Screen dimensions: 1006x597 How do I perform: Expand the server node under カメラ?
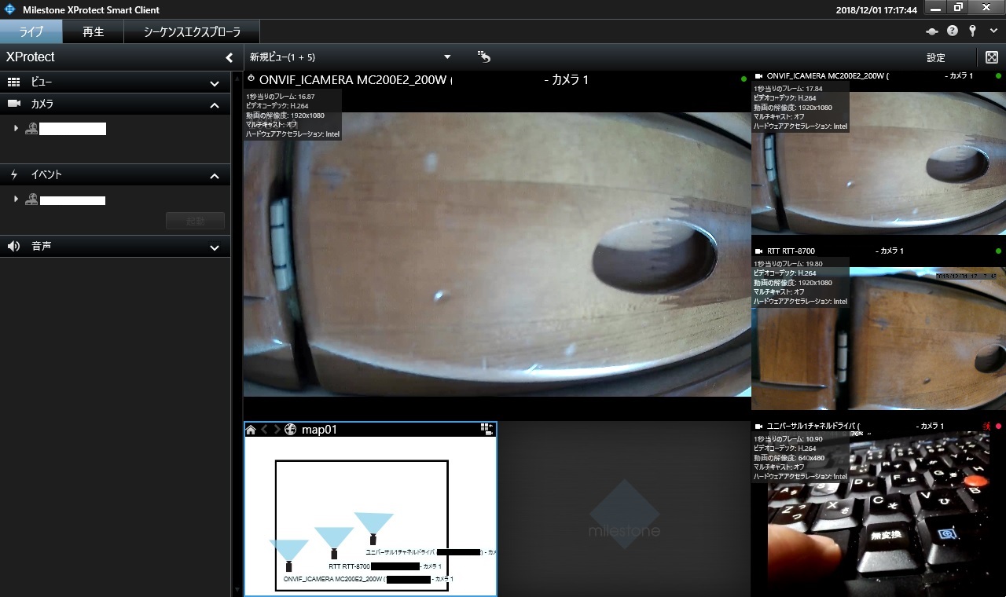point(16,128)
